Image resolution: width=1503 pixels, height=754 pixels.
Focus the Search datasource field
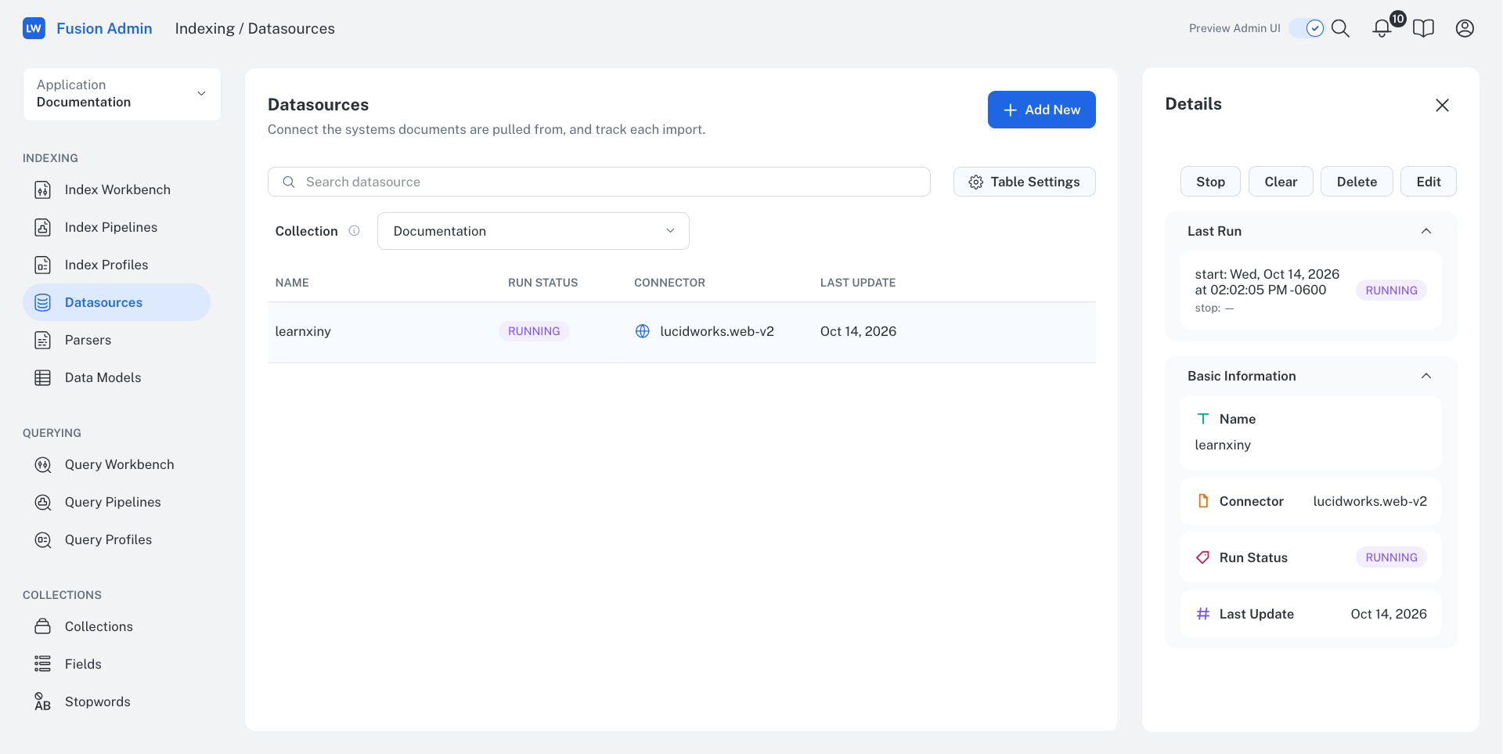click(599, 182)
